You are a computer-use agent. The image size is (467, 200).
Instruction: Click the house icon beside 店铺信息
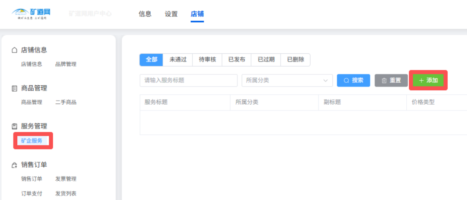[x=14, y=50]
